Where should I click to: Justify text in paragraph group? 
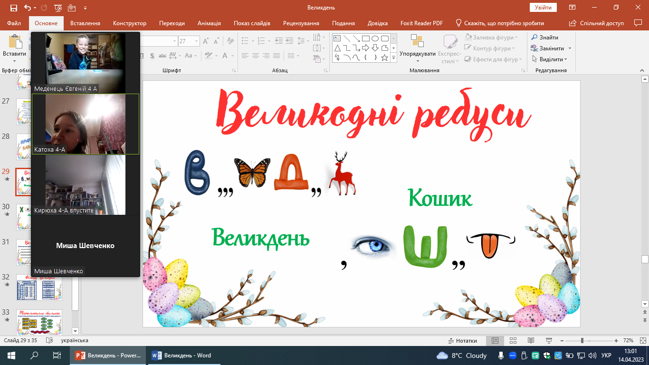click(277, 56)
